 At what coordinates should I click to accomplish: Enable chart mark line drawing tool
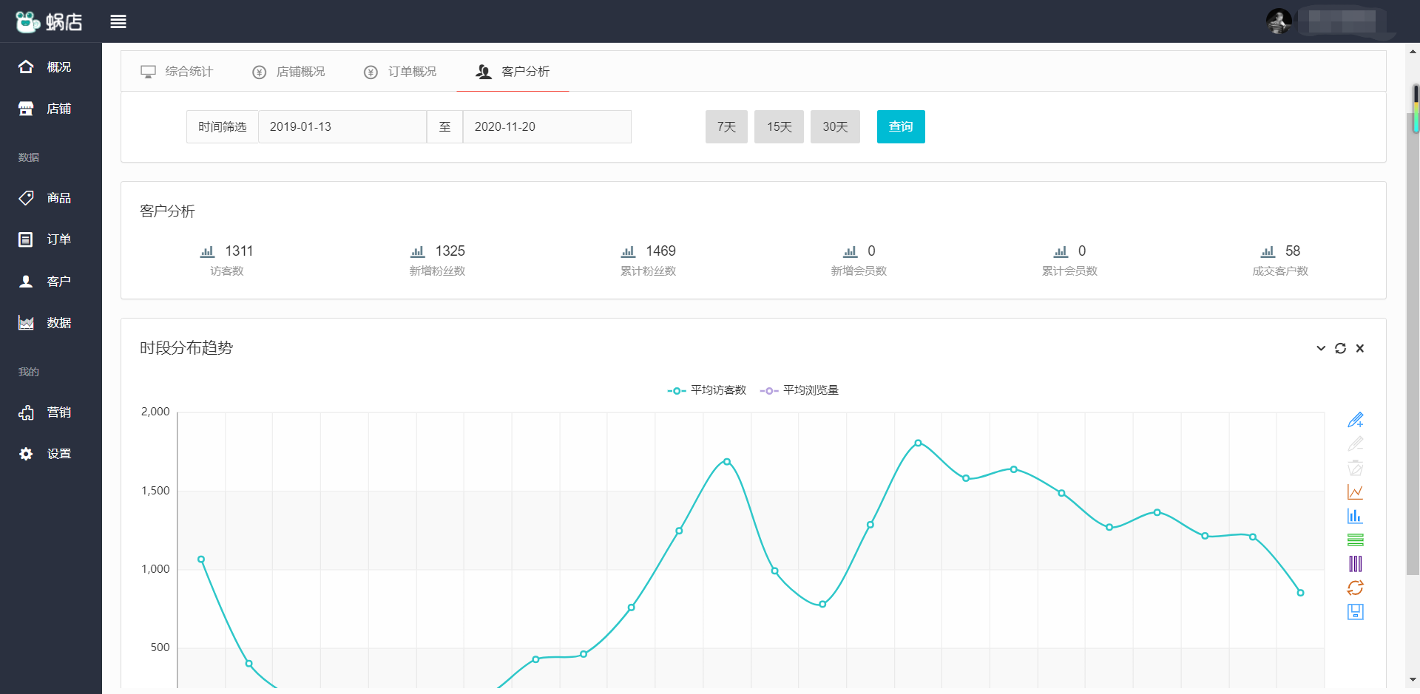[1355, 420]
